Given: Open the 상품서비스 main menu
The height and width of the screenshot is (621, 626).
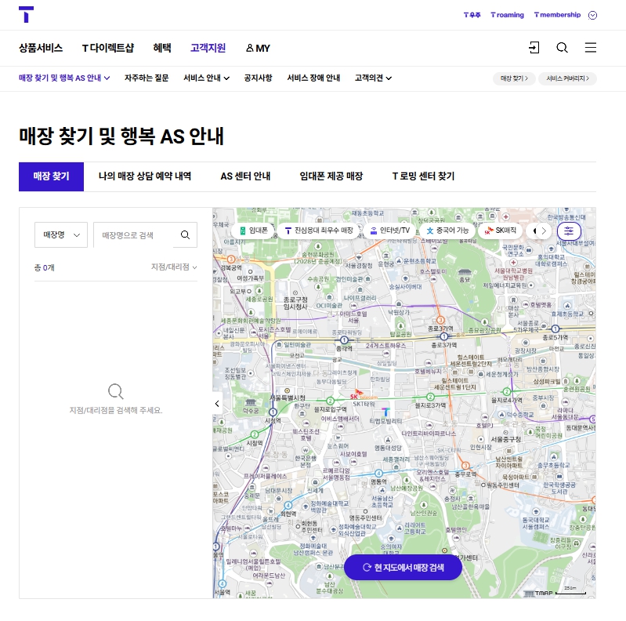Looking at the screenshot, I should click(41, 48).
